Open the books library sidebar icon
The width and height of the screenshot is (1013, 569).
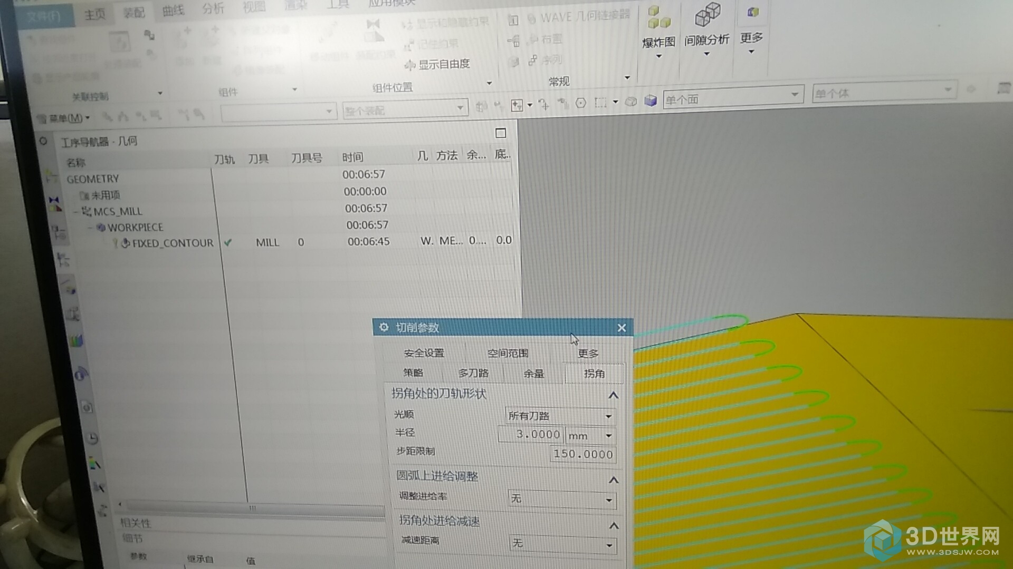[x=77, y=342]
